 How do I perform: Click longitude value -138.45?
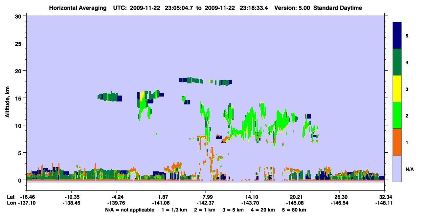tap(72, 203)
